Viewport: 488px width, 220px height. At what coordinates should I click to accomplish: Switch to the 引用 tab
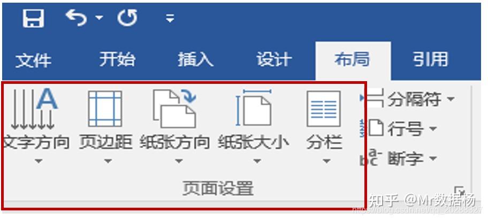(431, 59)
